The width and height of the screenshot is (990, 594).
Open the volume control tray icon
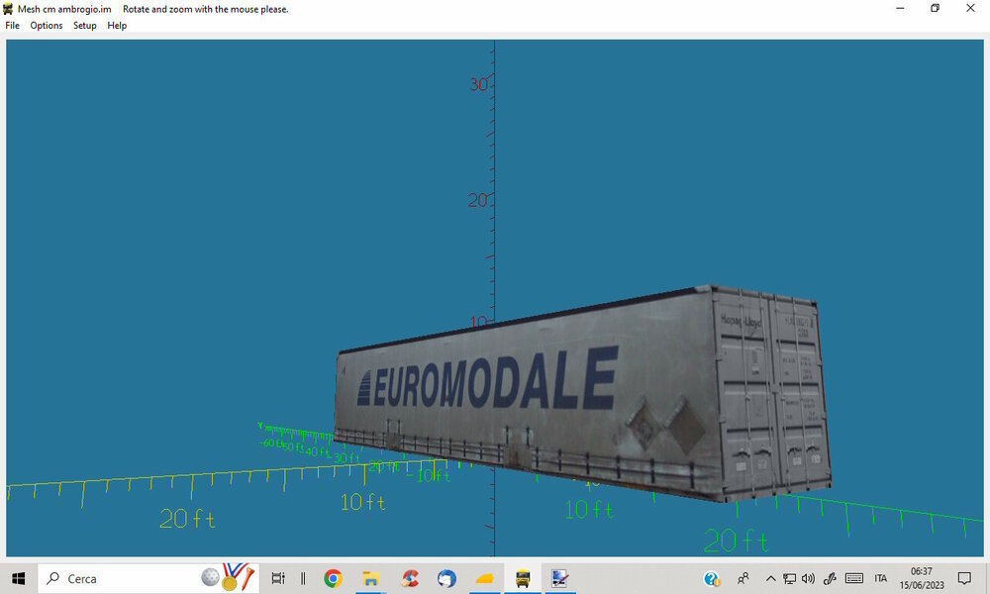(x=808, y=578)
